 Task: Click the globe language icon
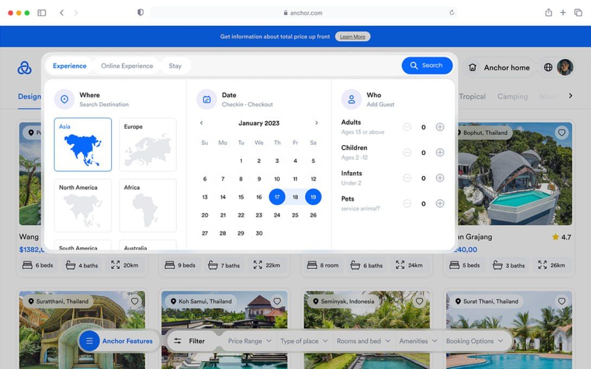point(548,67)
